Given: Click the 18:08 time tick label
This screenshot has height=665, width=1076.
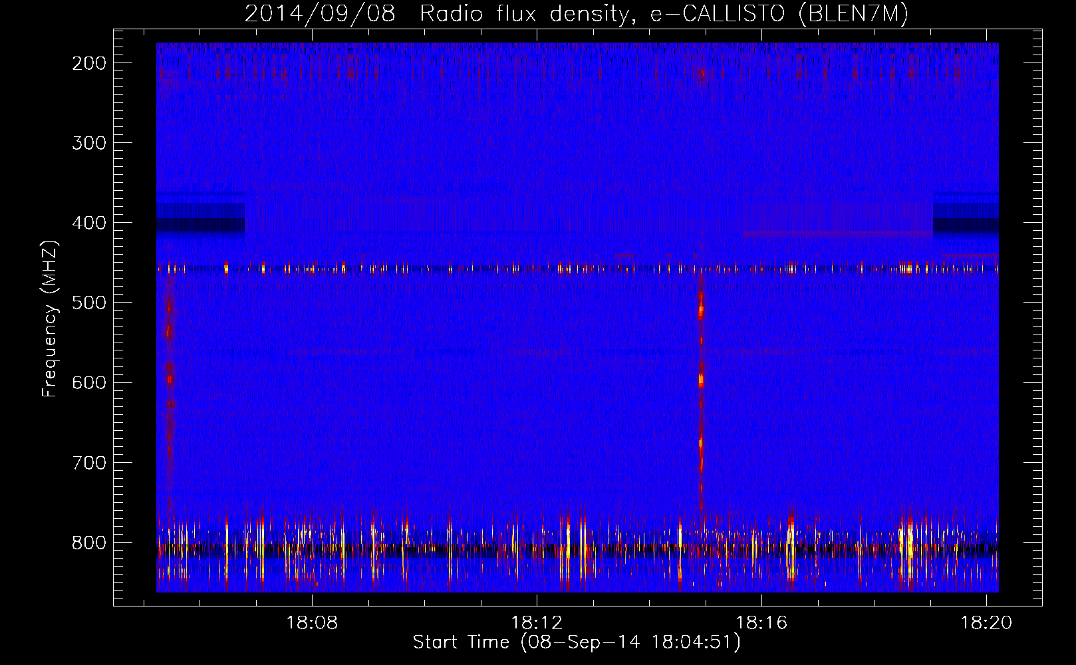Looking at the screenshot, I should [312, 622].
